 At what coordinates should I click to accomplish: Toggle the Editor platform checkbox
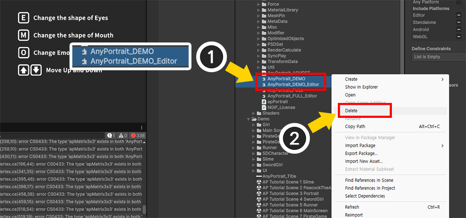pos(459,15)
